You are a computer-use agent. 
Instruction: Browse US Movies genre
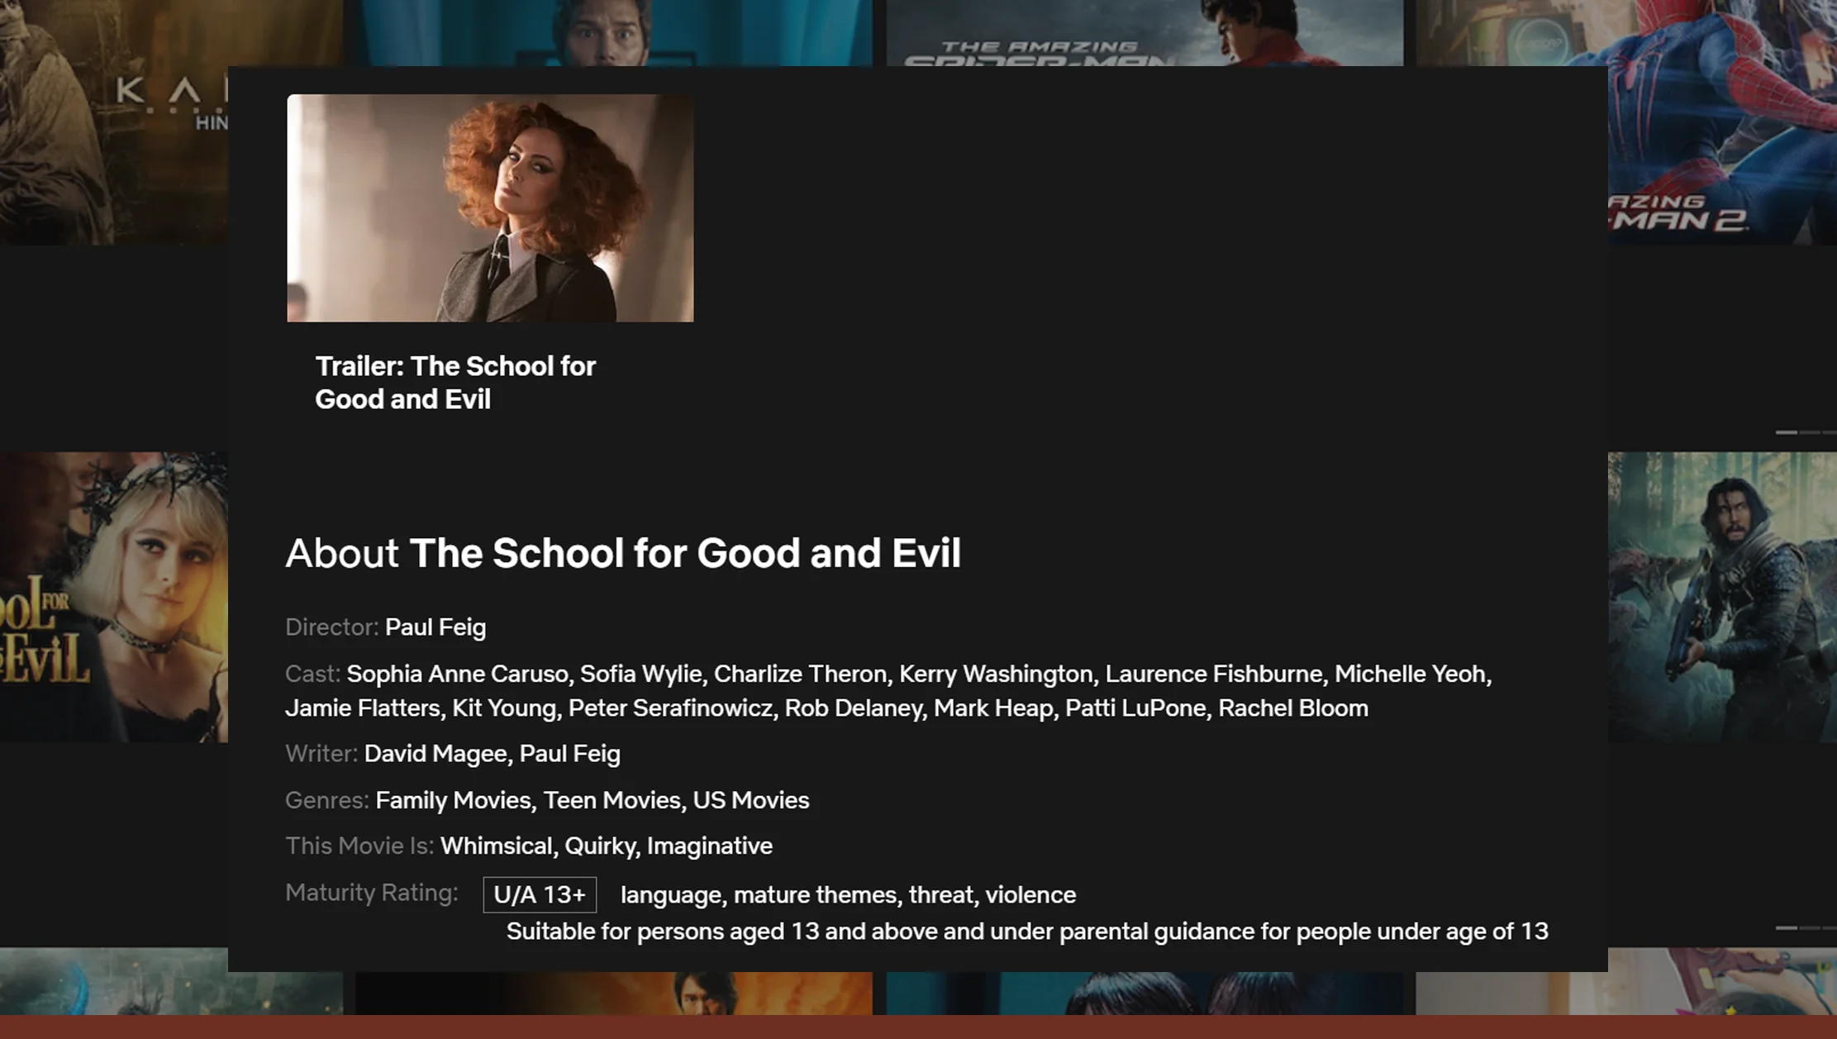pyautogui.click(x=751, y=800)
